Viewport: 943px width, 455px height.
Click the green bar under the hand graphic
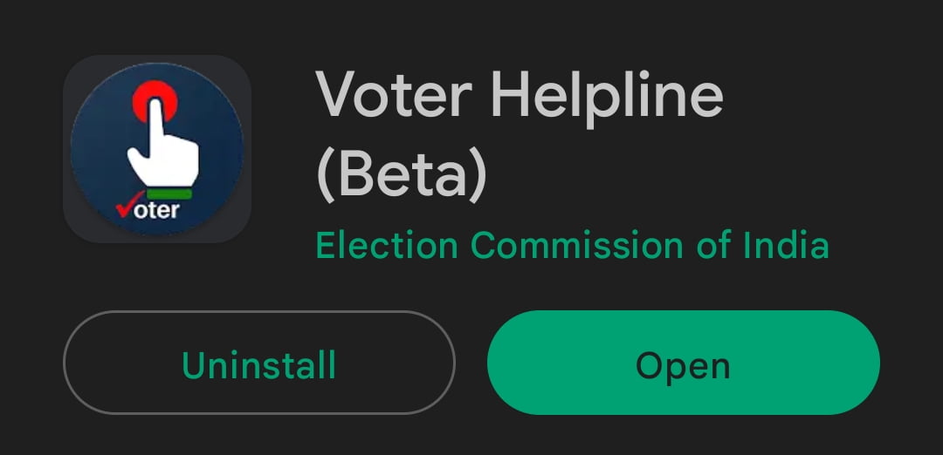[169, 194]
